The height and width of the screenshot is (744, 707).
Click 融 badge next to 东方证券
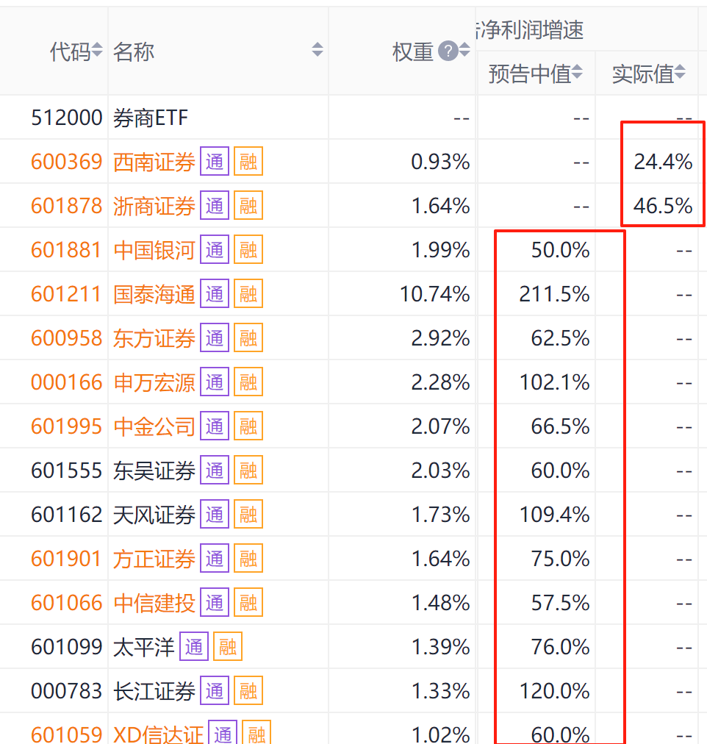pos(248,338)
